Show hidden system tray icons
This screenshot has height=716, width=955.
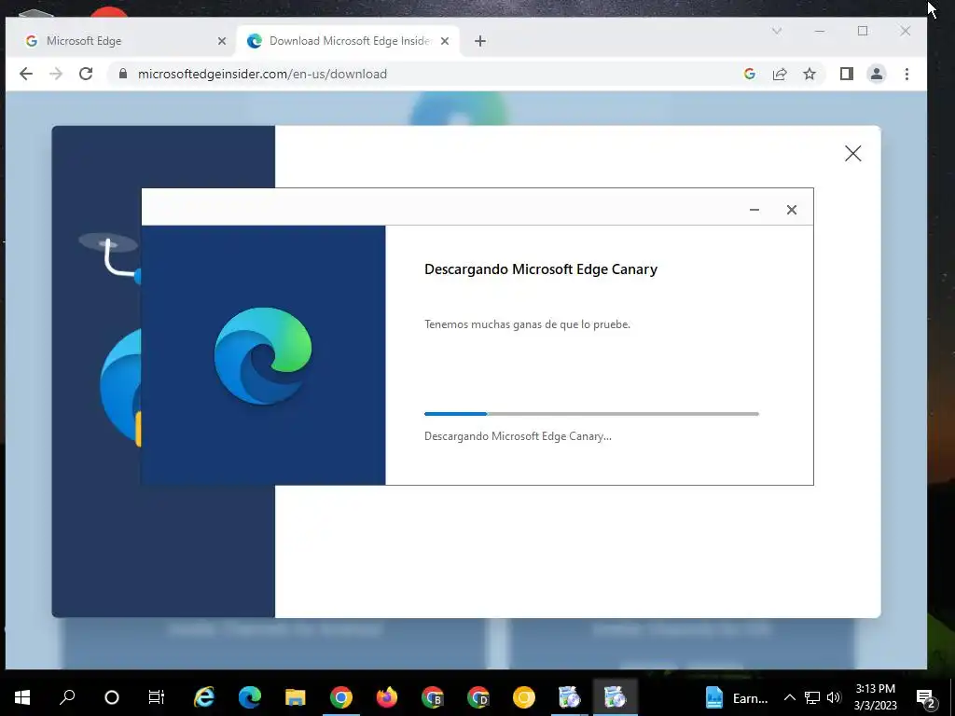tap(789, 697)
